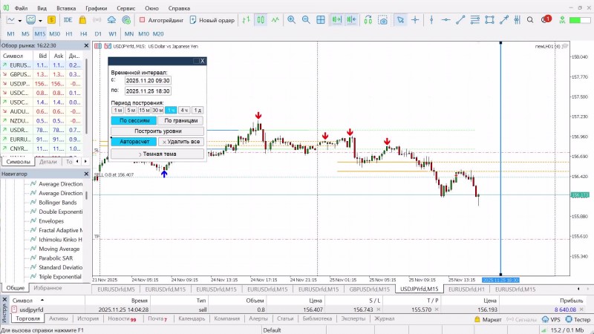
Task: Sort trade table by Символ arrow
Action: pos(42,300)
